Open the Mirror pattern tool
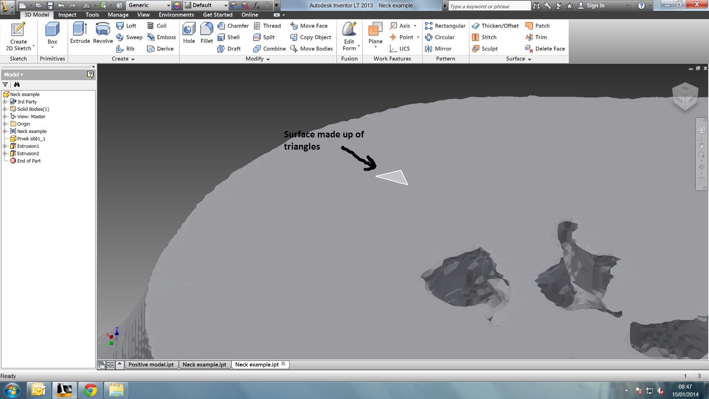This screenshot has height=399, width=709. coord(439,48)
